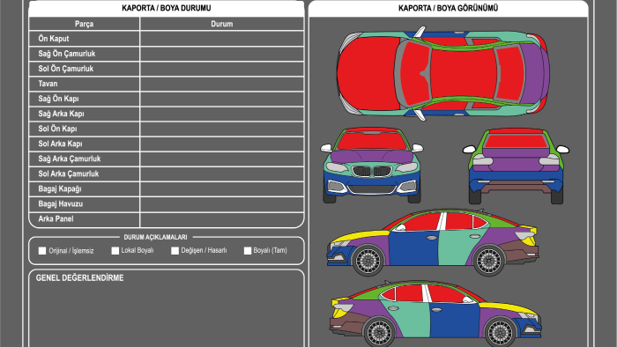Click the Durum cell for Arka Panel
Image resolution: width=617 pixels, height=347 pixels.
click(x=222, y=219)
